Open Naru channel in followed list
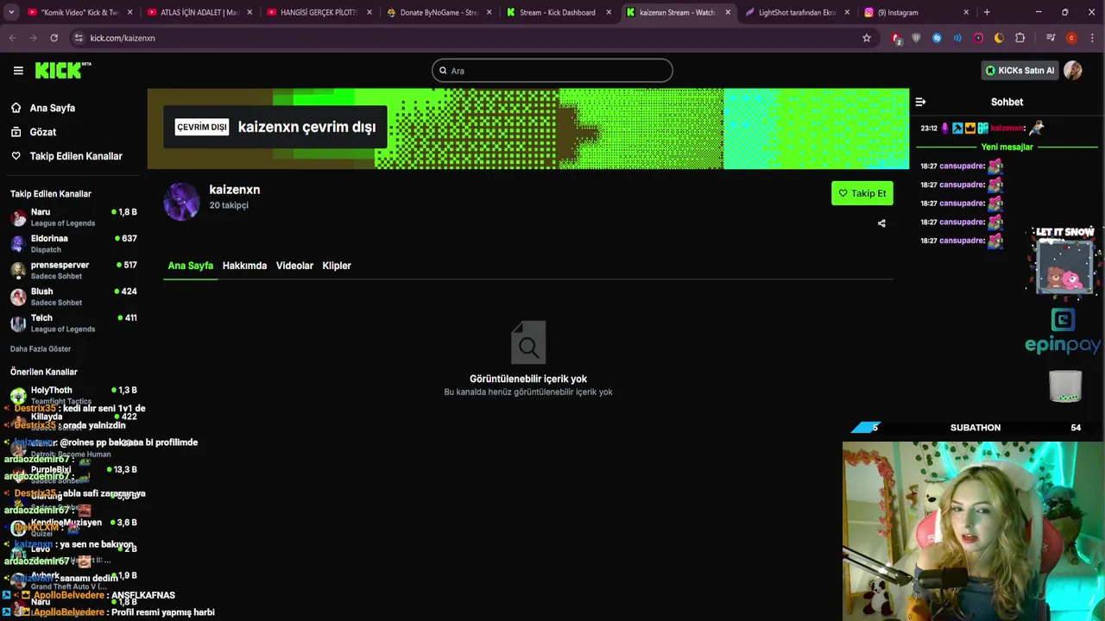 (x=73, y=217)
